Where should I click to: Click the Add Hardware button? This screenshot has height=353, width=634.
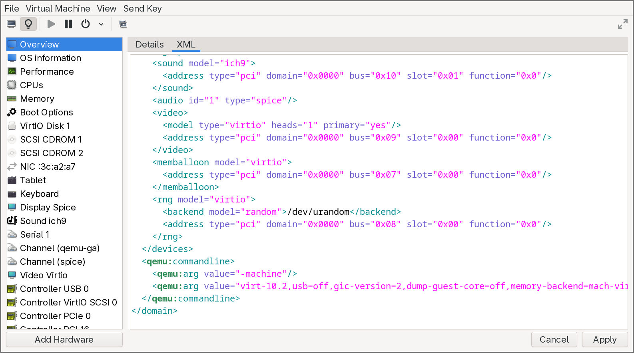pyautogui.click(x=64, y=339)
